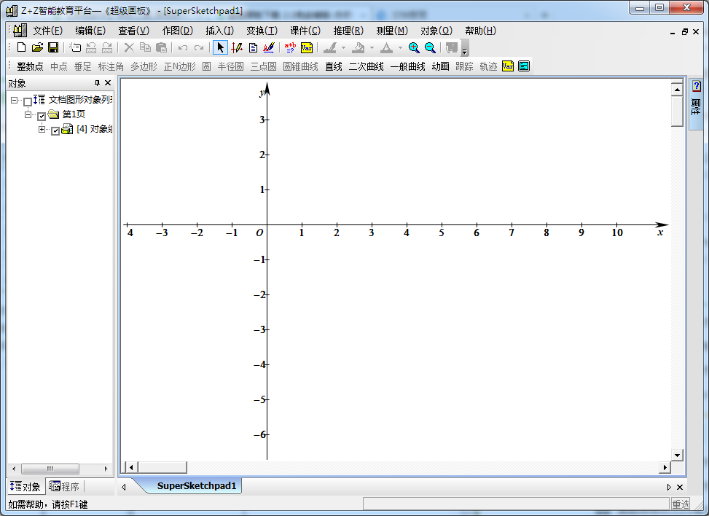Click the text document tool icon
709x516 pixels.
coord(254,47)
